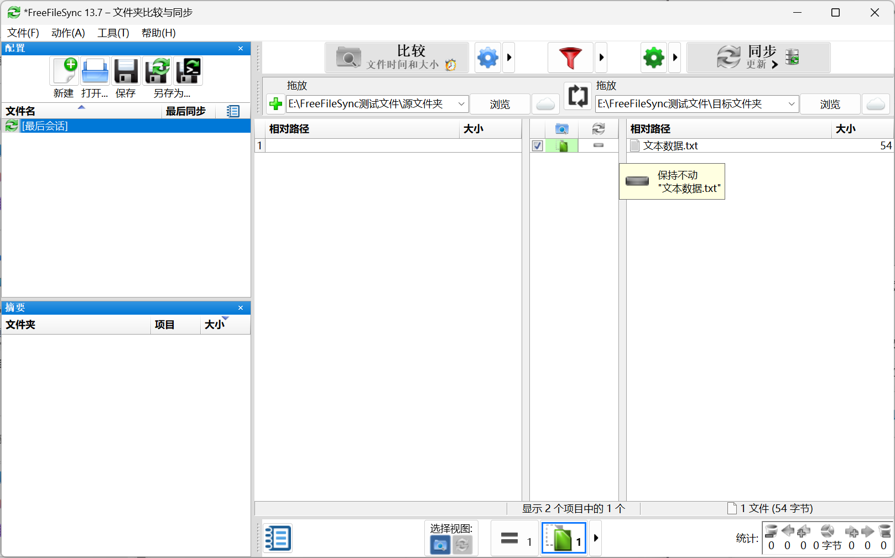Click save as batch job icon
This screenshot has width=895, height=558.
tap(188, 71)
